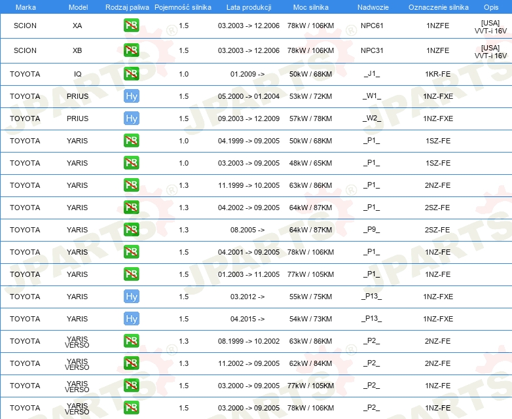Image resolution: width=512 pixels, height=419 pixels.
Task: Click petrol fuel icon in Toyota IQ row
Action: click(x=131, y=74)
